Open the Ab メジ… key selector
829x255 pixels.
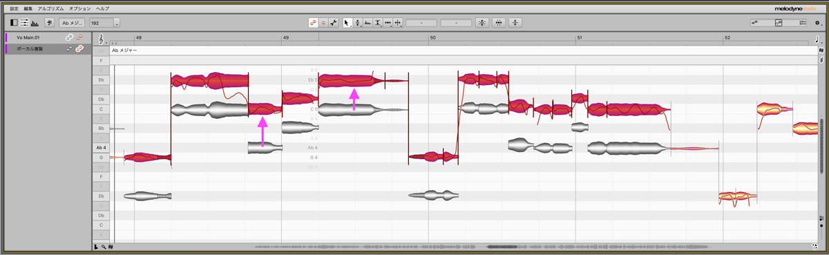(72, 23)
